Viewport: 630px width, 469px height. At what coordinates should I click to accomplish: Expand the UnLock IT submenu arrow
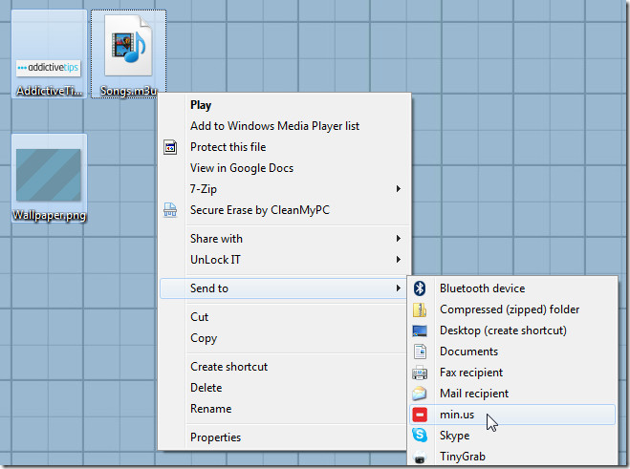pyautogui.click(x=399, y=260)
